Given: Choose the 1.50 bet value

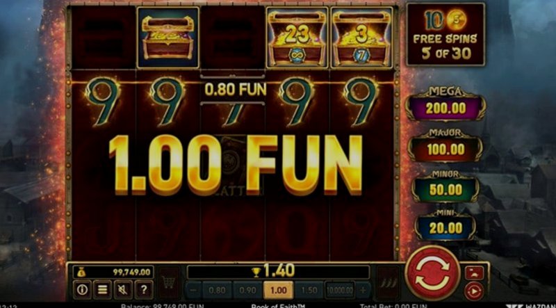Looking at the screenshot, I should pyautogui.click(x=309, y=290).
